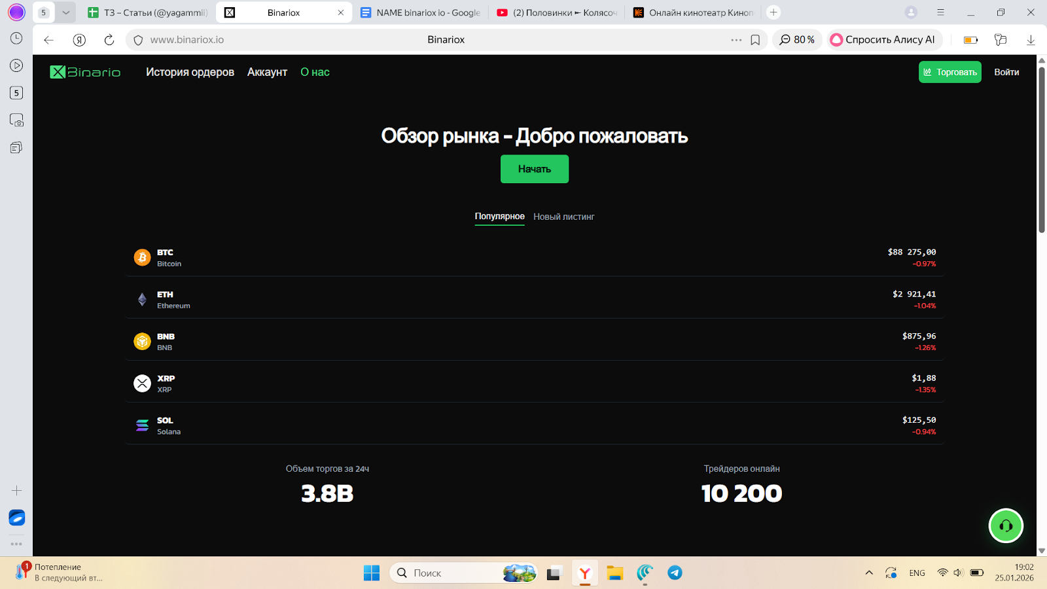Reload the page with the refresh icon

(x=109, y=40)
